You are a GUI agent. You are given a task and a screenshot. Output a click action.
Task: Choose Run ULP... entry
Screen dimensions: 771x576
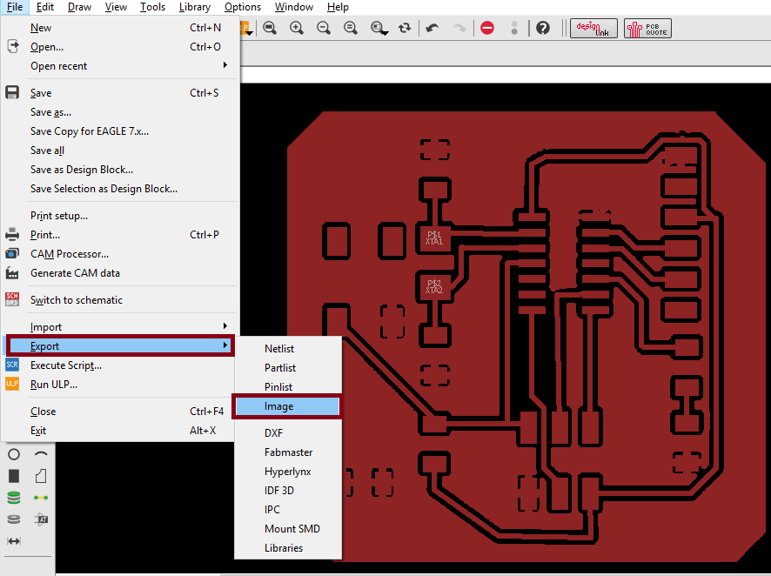(x=120, y=385)
